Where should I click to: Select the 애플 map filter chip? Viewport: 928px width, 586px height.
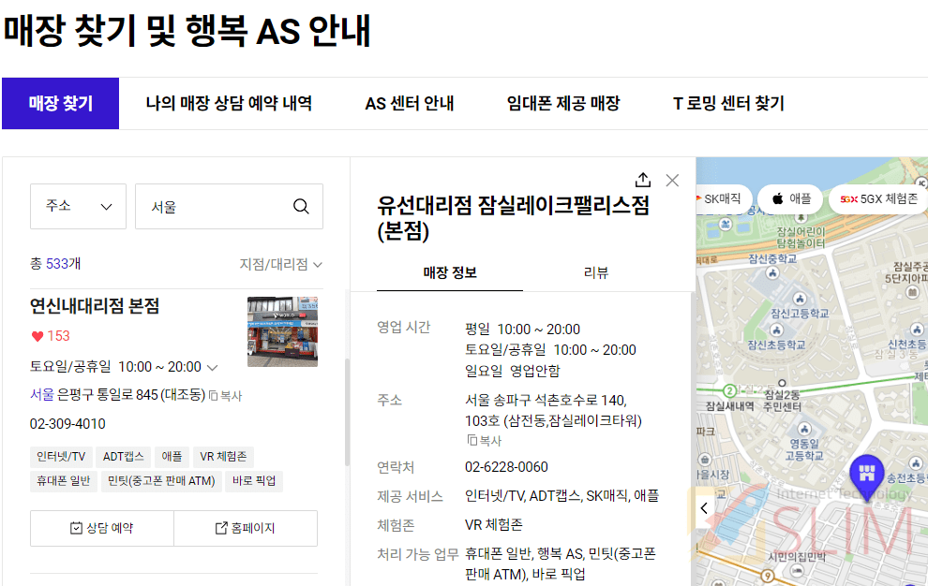[790, 198]
